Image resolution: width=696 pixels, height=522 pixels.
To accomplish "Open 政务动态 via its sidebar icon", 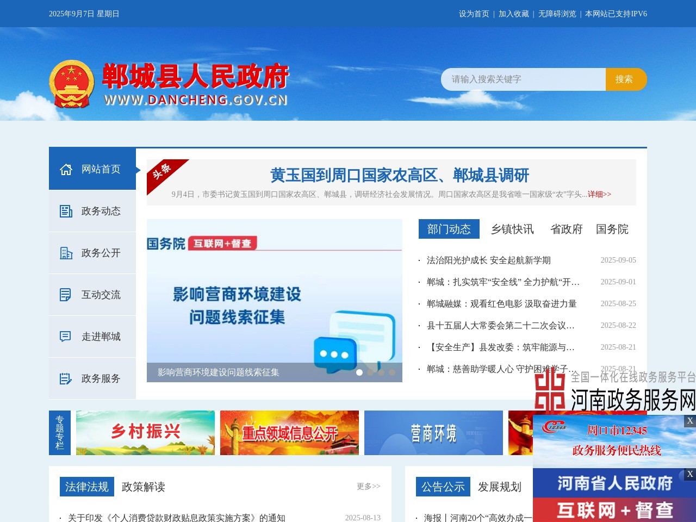I will pos(66,210).
